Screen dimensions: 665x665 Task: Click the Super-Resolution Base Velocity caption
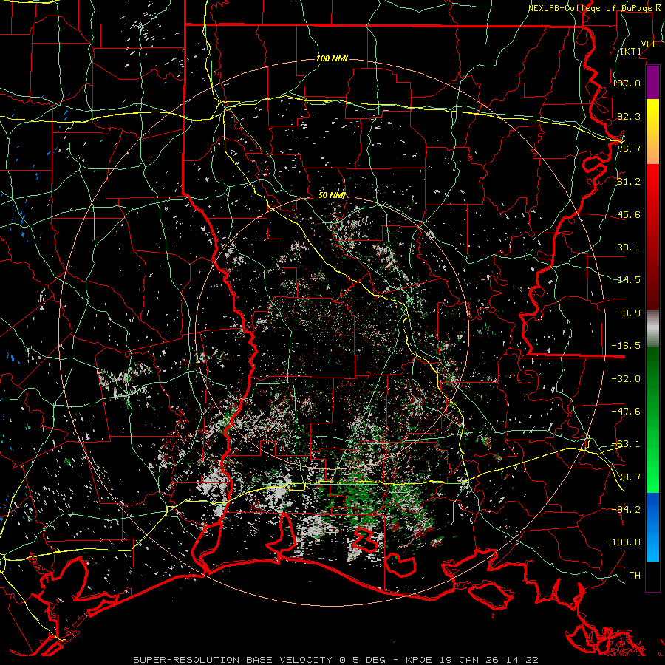pyautogui.click(x=336, y=660)
